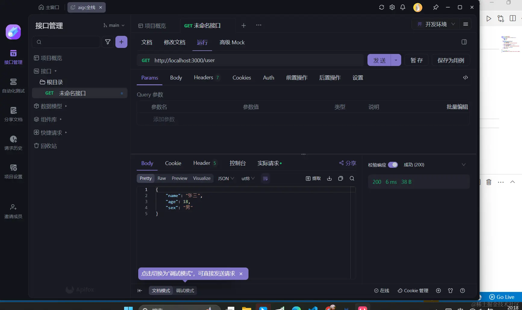The height and width of the screenshot is (310, 522).
Task: Click the purple plus add button
Action: 121,42
